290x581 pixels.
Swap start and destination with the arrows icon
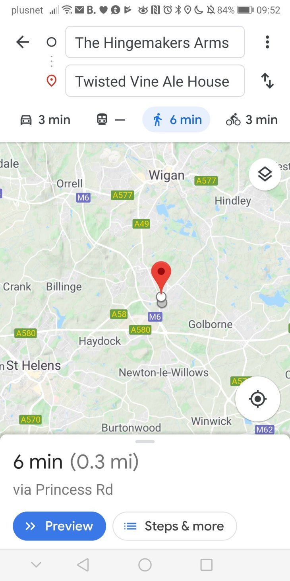tap(267, 81)
